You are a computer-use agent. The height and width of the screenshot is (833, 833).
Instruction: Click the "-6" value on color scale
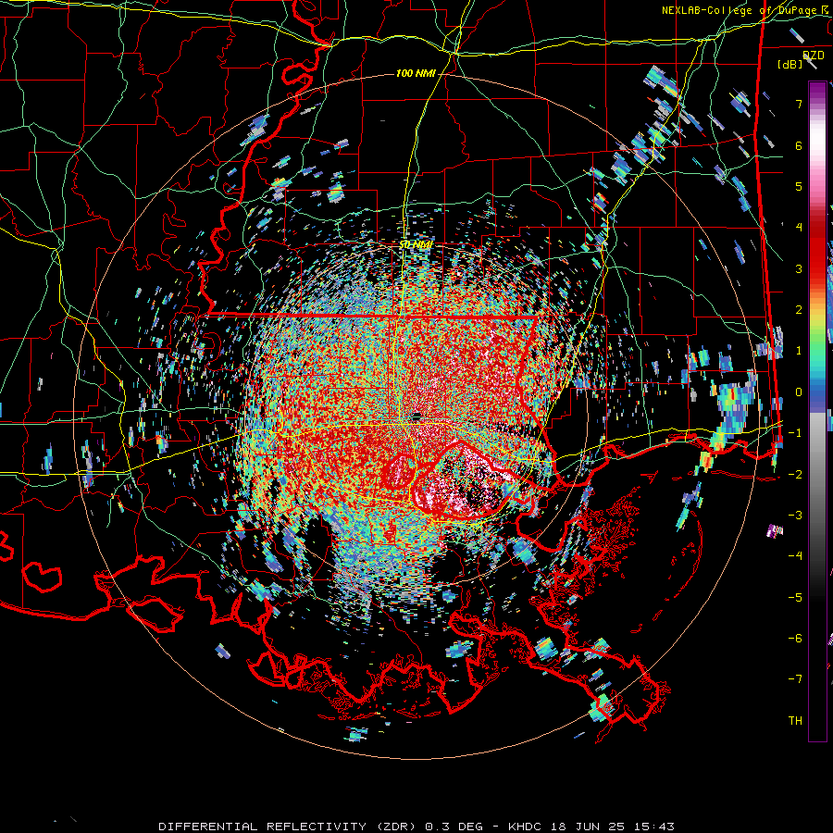pyautogui.click(x=795, y=639)
